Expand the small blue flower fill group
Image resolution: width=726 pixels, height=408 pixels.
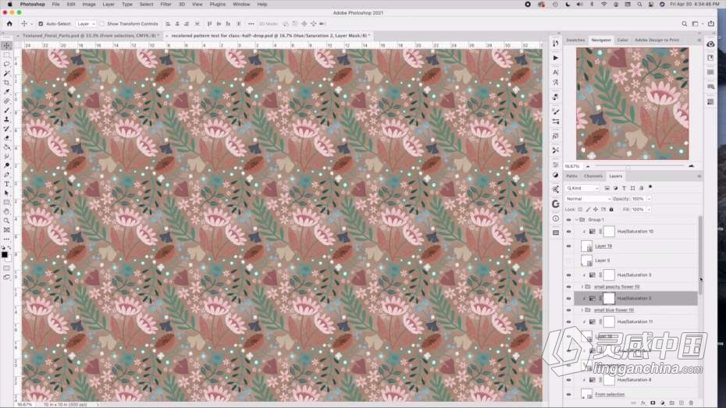582,310
